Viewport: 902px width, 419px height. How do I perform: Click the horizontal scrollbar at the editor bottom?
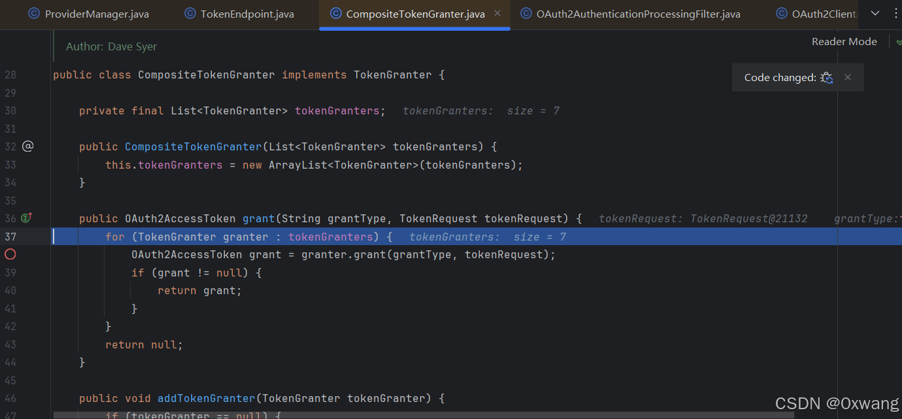click(424, 415)
